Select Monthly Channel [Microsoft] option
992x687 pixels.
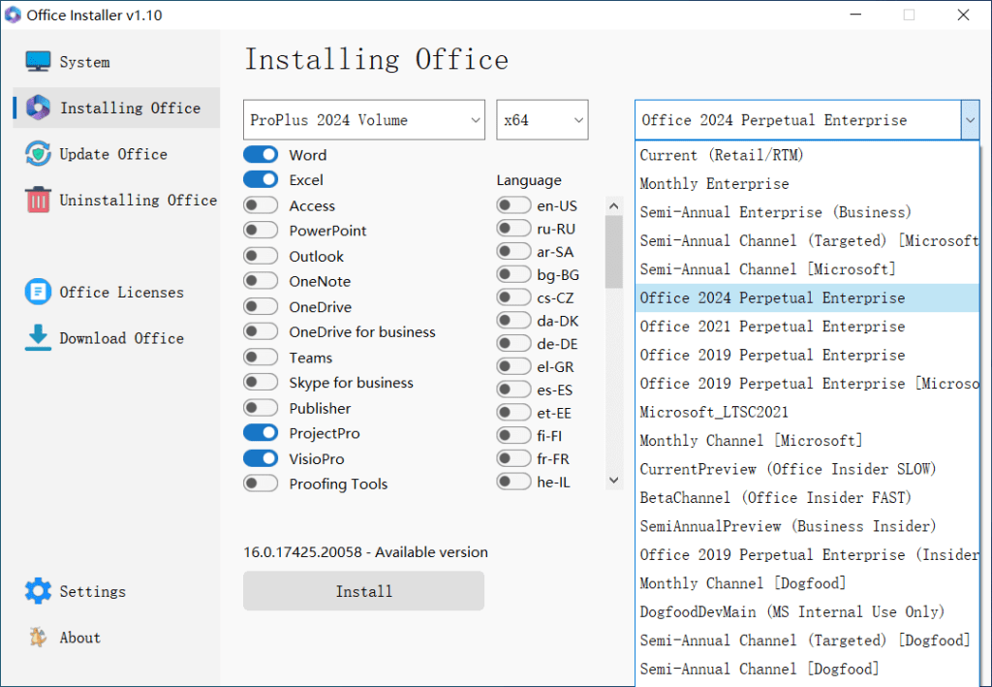point(807,440)
